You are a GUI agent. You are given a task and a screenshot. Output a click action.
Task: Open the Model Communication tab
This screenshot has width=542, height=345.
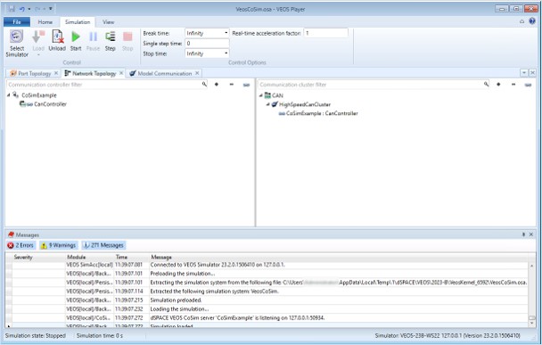click(165, 73)
